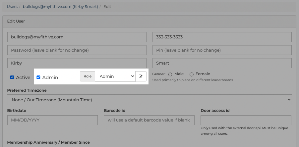This screenshot has width=299, height=147.
Task: Click the Barcode id input field
Action: coord(149,120)
